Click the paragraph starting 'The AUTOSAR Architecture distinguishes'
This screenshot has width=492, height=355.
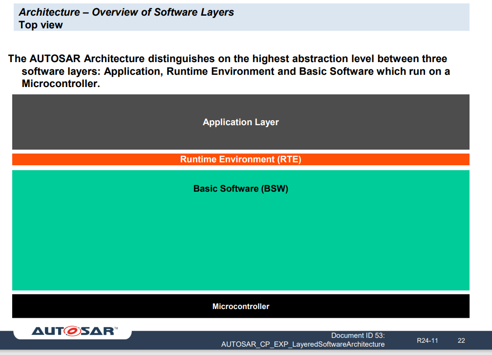(229, 71)
